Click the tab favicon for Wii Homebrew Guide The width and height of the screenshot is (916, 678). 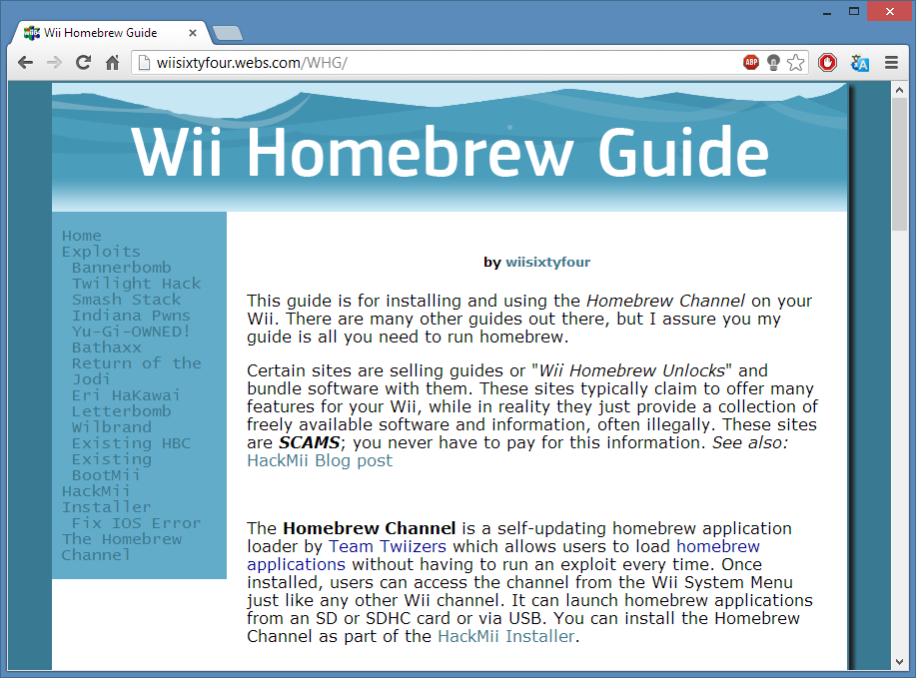[32, 33]
